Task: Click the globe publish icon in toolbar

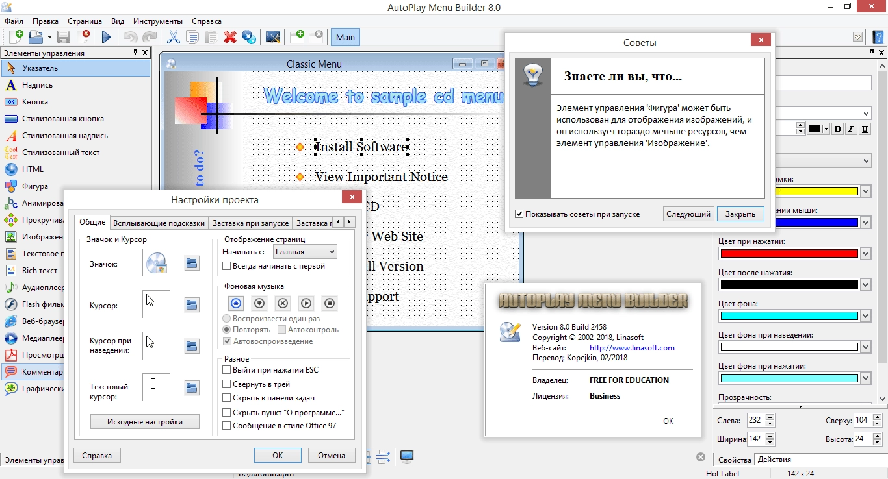Action: pos(249,37)
